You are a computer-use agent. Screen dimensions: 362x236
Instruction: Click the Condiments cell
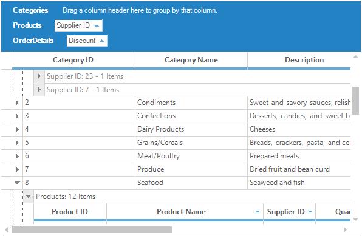pos(191,103)
